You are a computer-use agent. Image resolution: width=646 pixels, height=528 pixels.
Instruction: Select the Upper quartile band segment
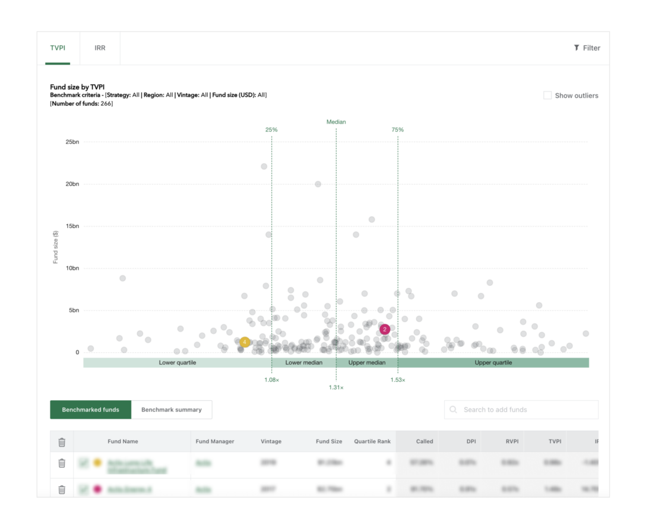493,362
